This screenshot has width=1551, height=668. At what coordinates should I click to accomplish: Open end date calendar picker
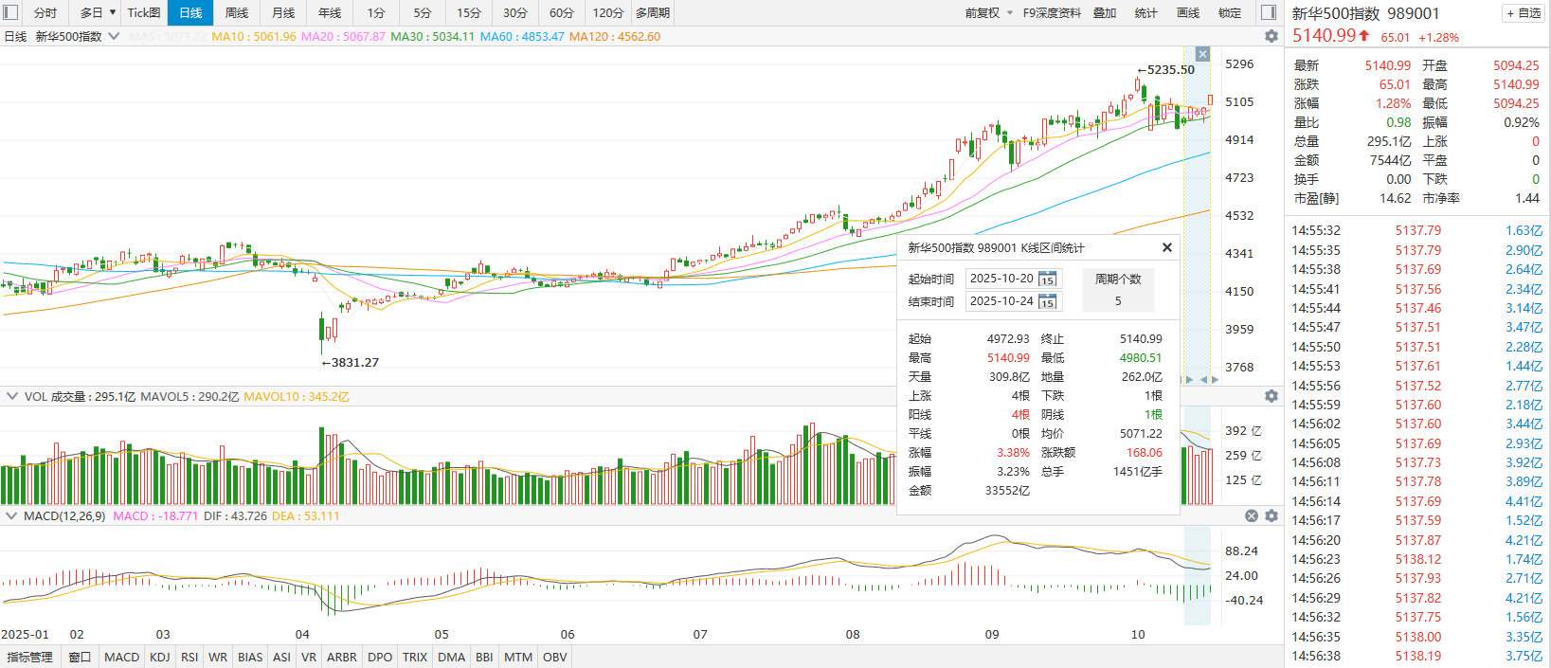(x=1047, y=302)
